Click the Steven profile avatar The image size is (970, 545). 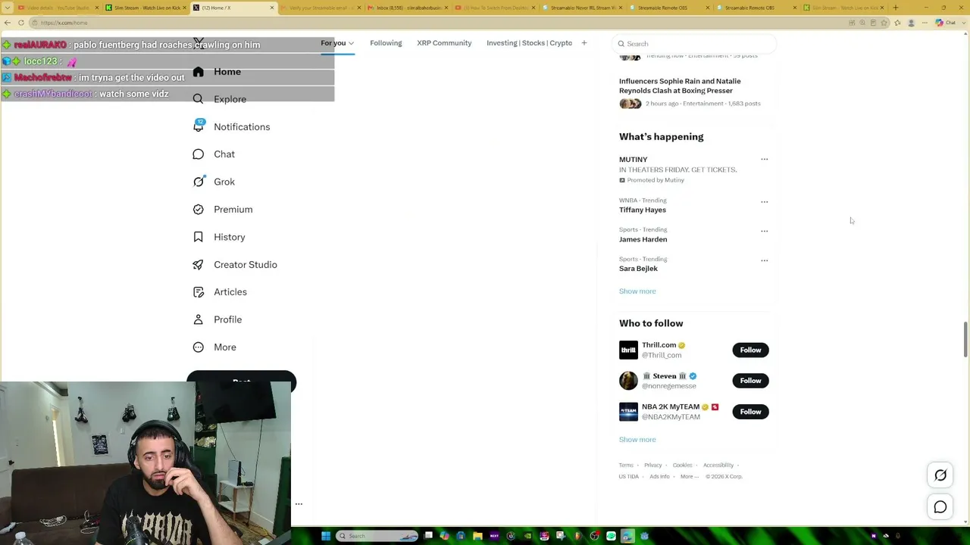coord(628,381)
